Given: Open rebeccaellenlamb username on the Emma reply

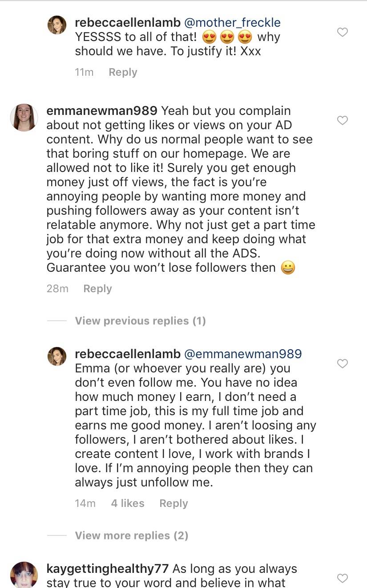Looking at the screenshot, I should pyautogui.click(x=128, y=354).
